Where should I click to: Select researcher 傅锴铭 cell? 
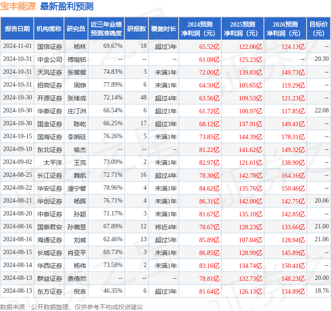pos(76,60)
